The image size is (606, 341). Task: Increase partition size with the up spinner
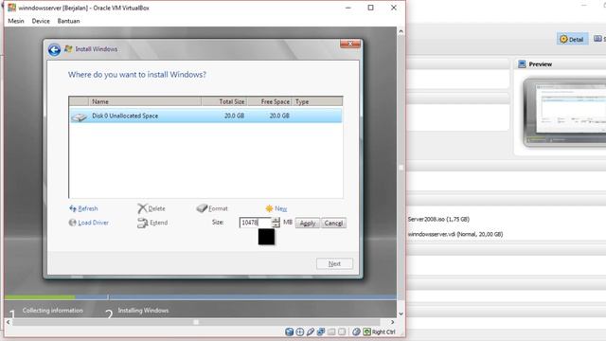[x=276, y=220]
